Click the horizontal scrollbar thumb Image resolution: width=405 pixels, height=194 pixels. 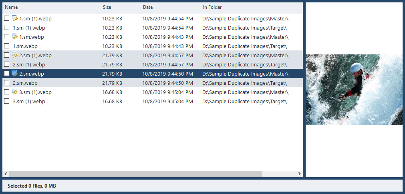(136, 174)
